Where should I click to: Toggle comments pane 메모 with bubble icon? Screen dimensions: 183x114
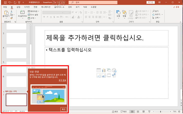(x=123, y=112)
